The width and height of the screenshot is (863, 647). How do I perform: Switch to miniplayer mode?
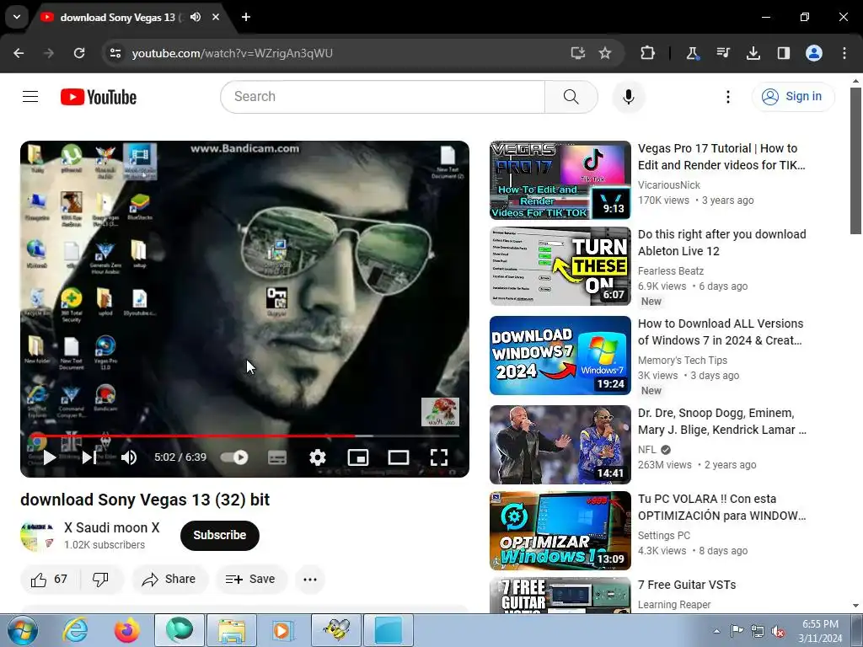tap(357, 457)
